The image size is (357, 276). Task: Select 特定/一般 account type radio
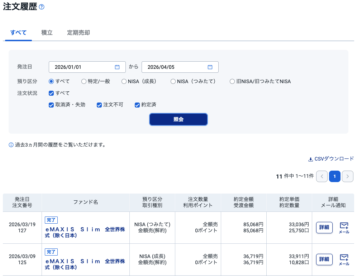point(84,81)
